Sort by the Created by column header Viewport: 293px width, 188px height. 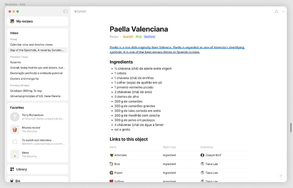coord(207,147)
